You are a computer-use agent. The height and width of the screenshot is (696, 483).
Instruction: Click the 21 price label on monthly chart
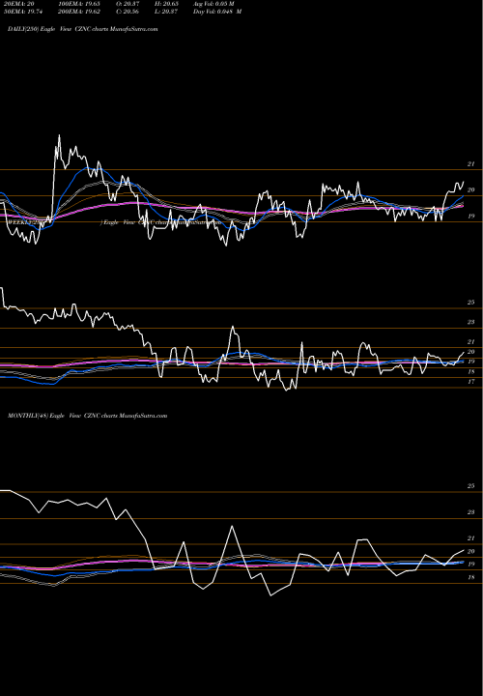click(x=471, y=538)
